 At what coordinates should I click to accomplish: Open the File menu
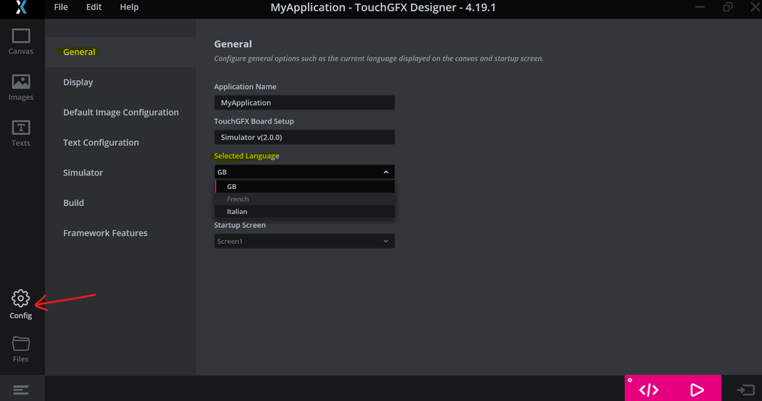point(61,8)
